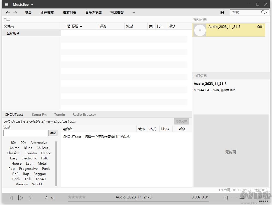This screenshot has height=205, width=272.
Task: Skip to the next track
Action: pyautogui.click(x=31, y=198)
